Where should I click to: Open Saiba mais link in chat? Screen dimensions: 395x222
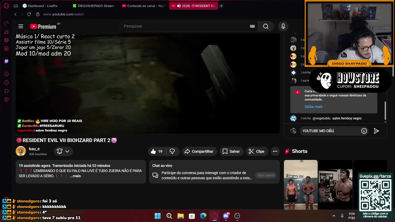pyautogui.click(x=313, y=107)
